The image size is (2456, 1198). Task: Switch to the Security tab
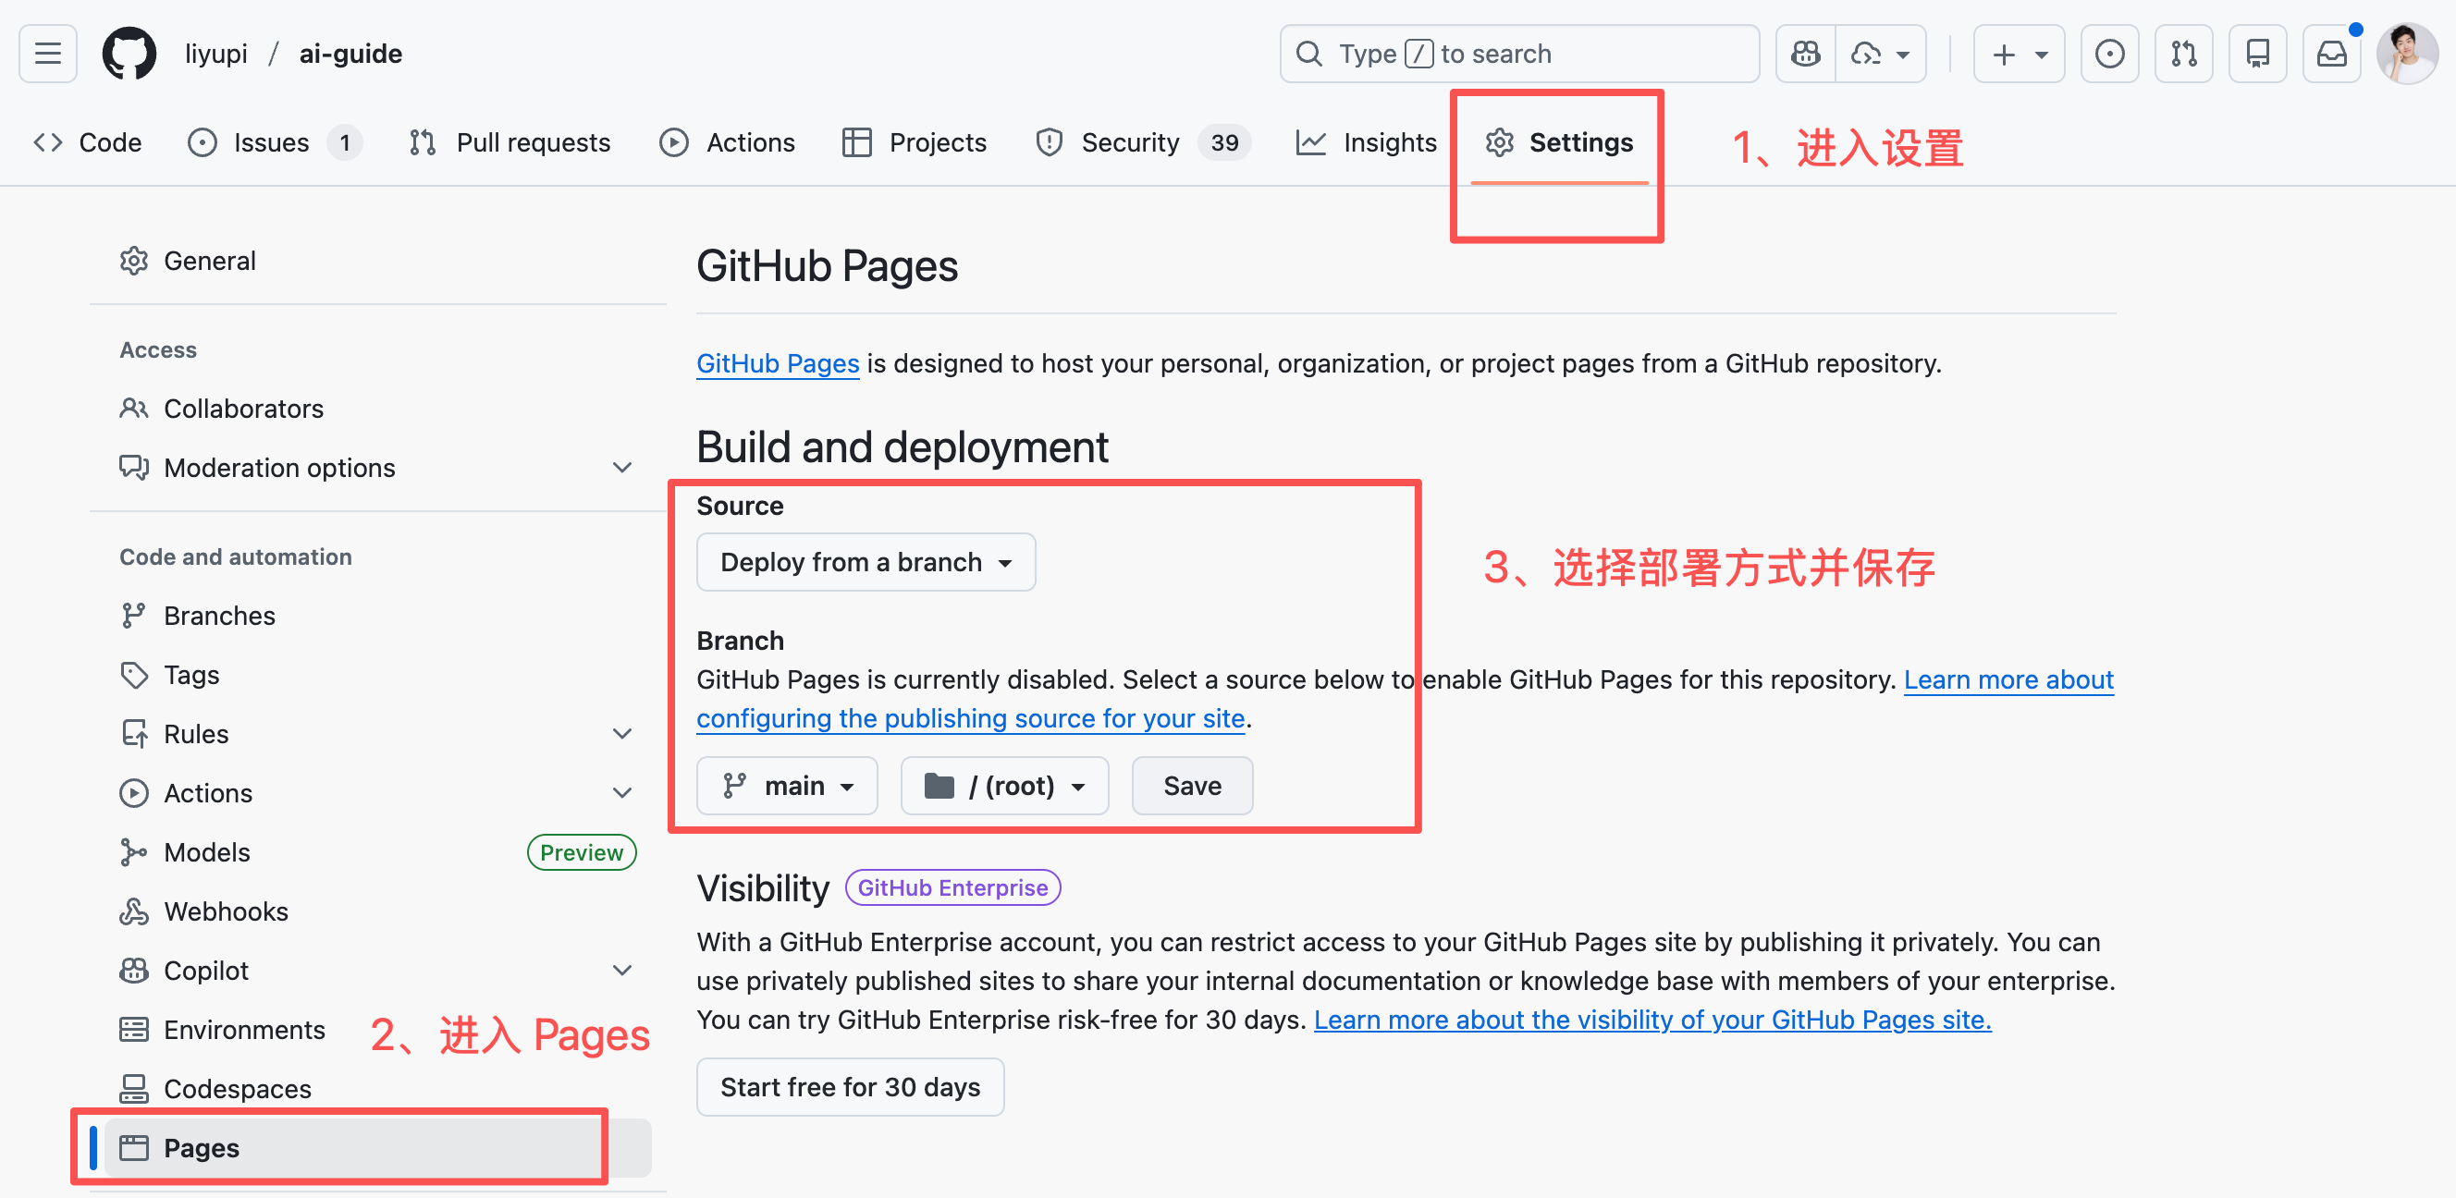pos(1129,142)
